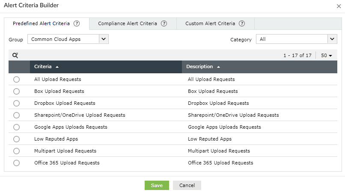Switch to Custom Alert Criteria tab

pos(210,23)
